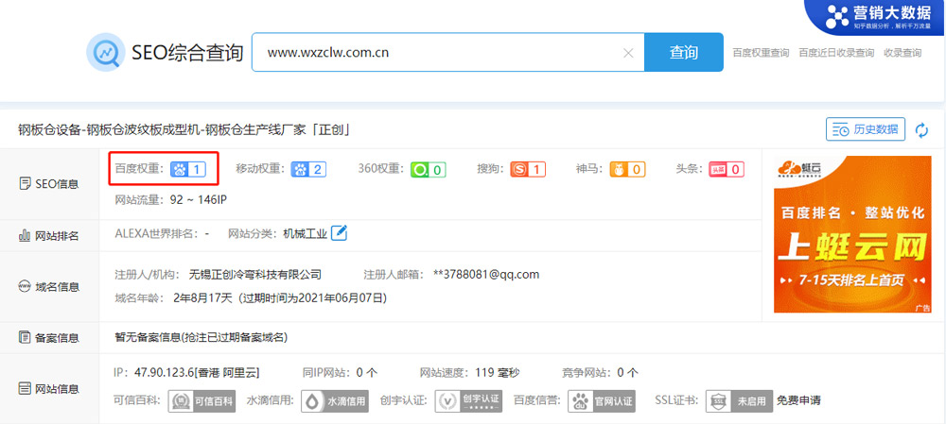The image size is (946, 424).
Task: Click the 查询 search button
Action: pos(683,53)
